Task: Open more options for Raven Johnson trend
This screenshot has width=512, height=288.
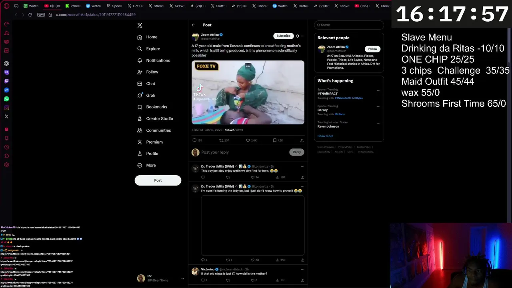Action: click(x=378, y=123)
